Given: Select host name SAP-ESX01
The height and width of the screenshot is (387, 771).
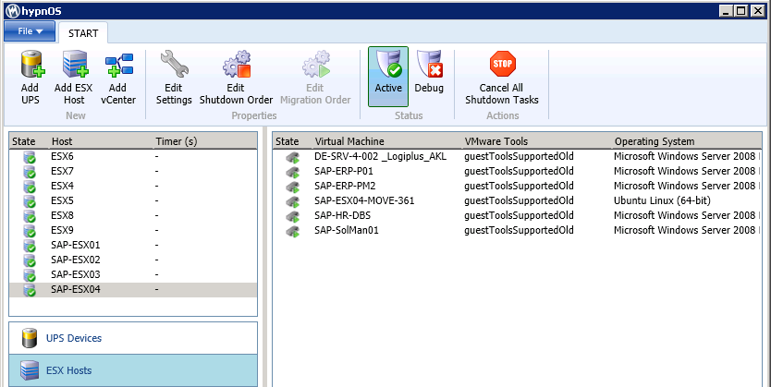Looking at the screenshot, I should point(75,245).
